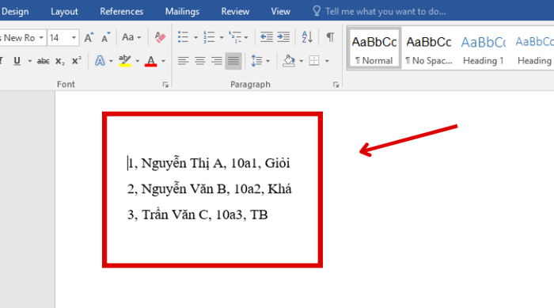Open the Design ribbon tab
This screenshot has width=554, height=308.
pos(15,11)
